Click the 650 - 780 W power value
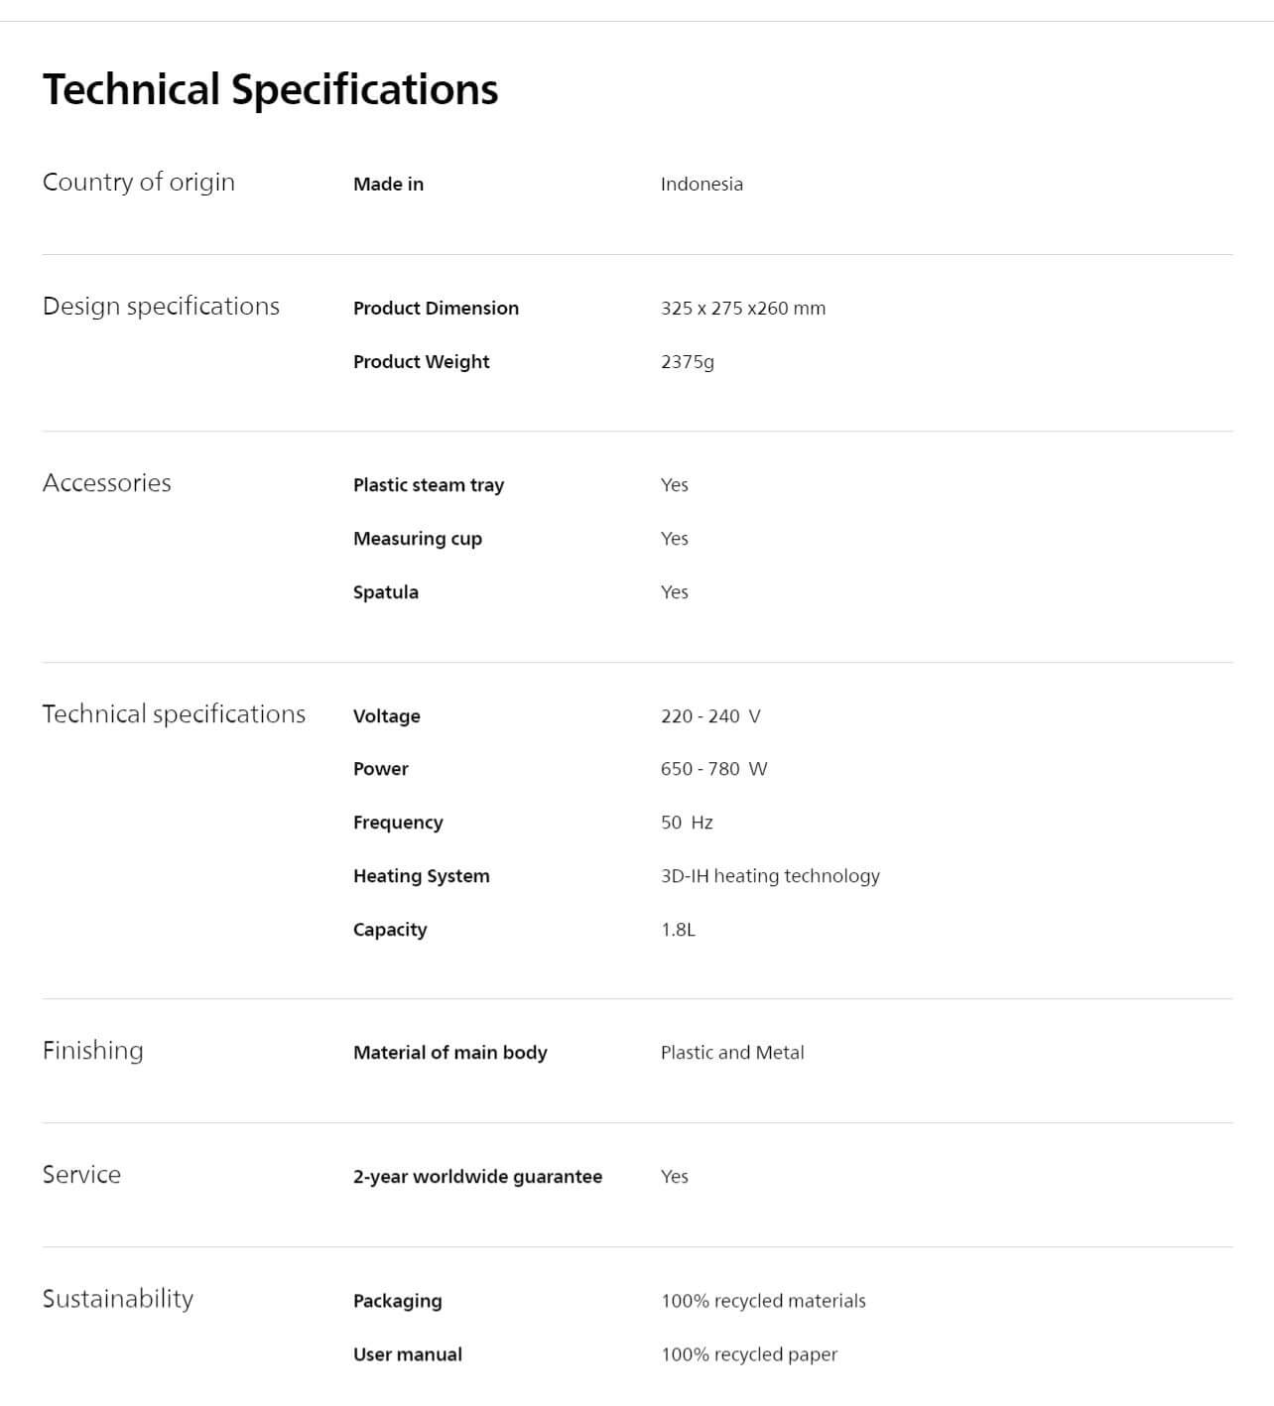This screenshot has width=1274, height=1406. [x=713, y=769]
